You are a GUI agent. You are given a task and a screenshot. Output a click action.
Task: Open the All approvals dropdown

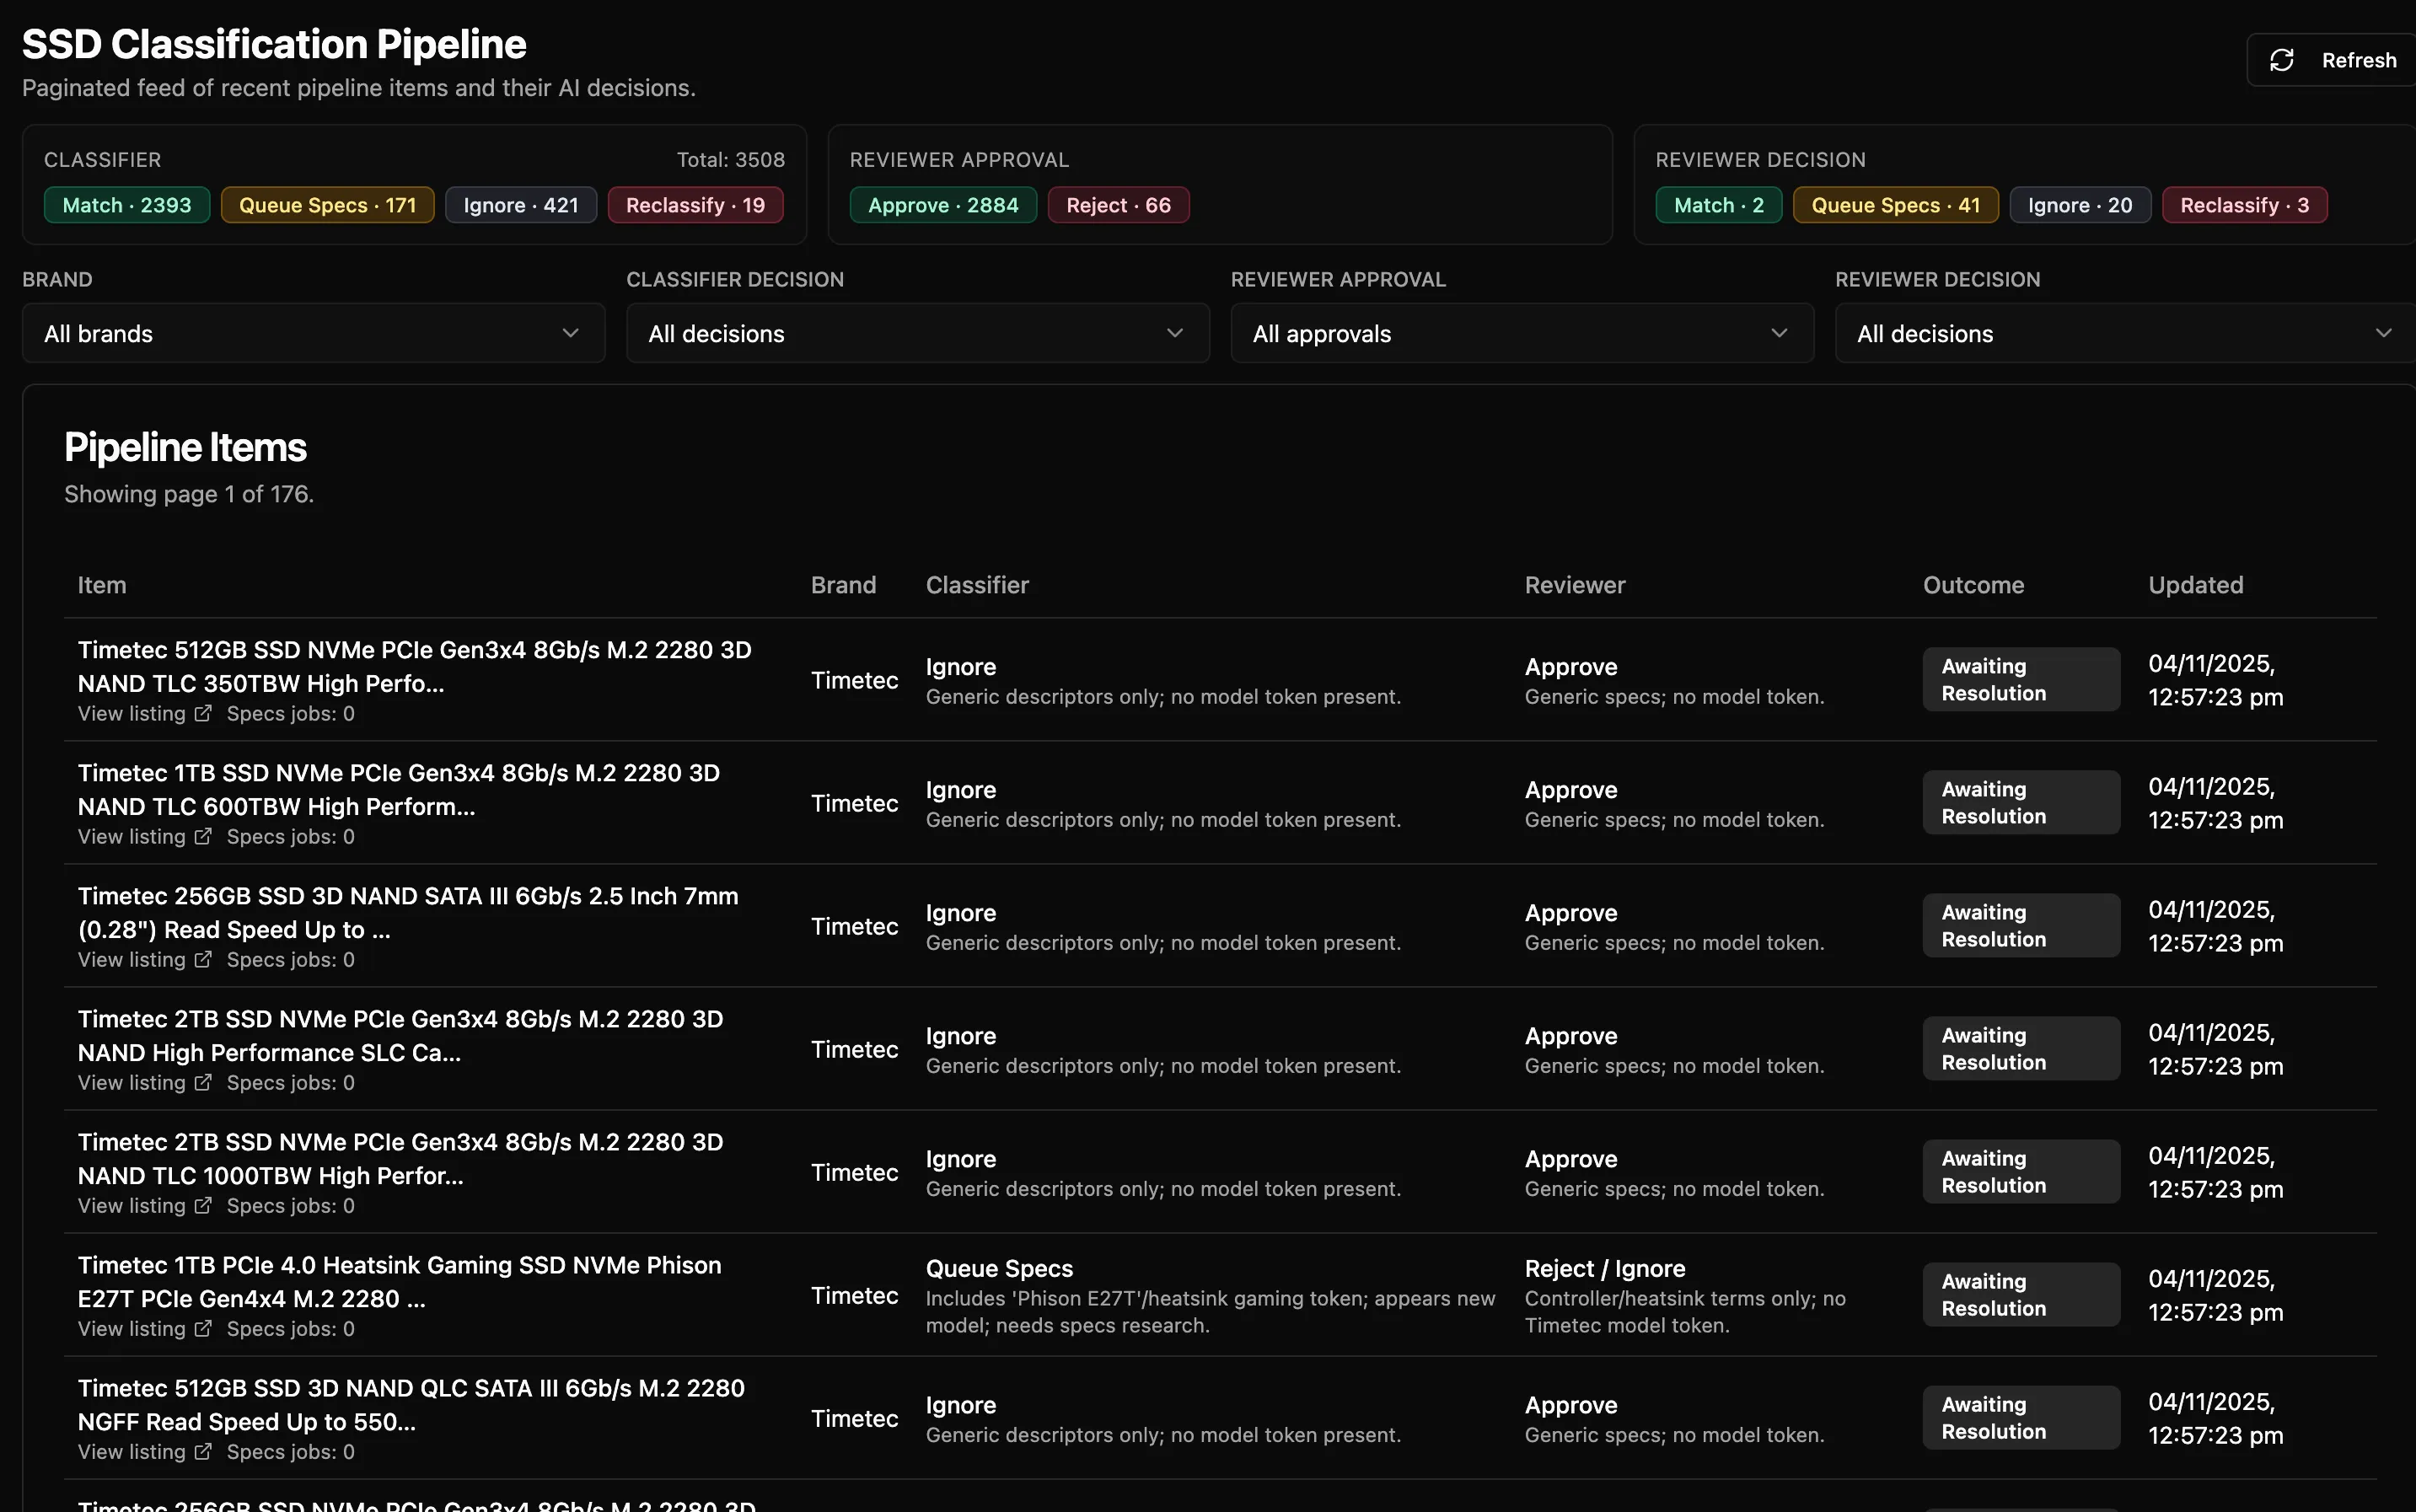[1521, 334]
